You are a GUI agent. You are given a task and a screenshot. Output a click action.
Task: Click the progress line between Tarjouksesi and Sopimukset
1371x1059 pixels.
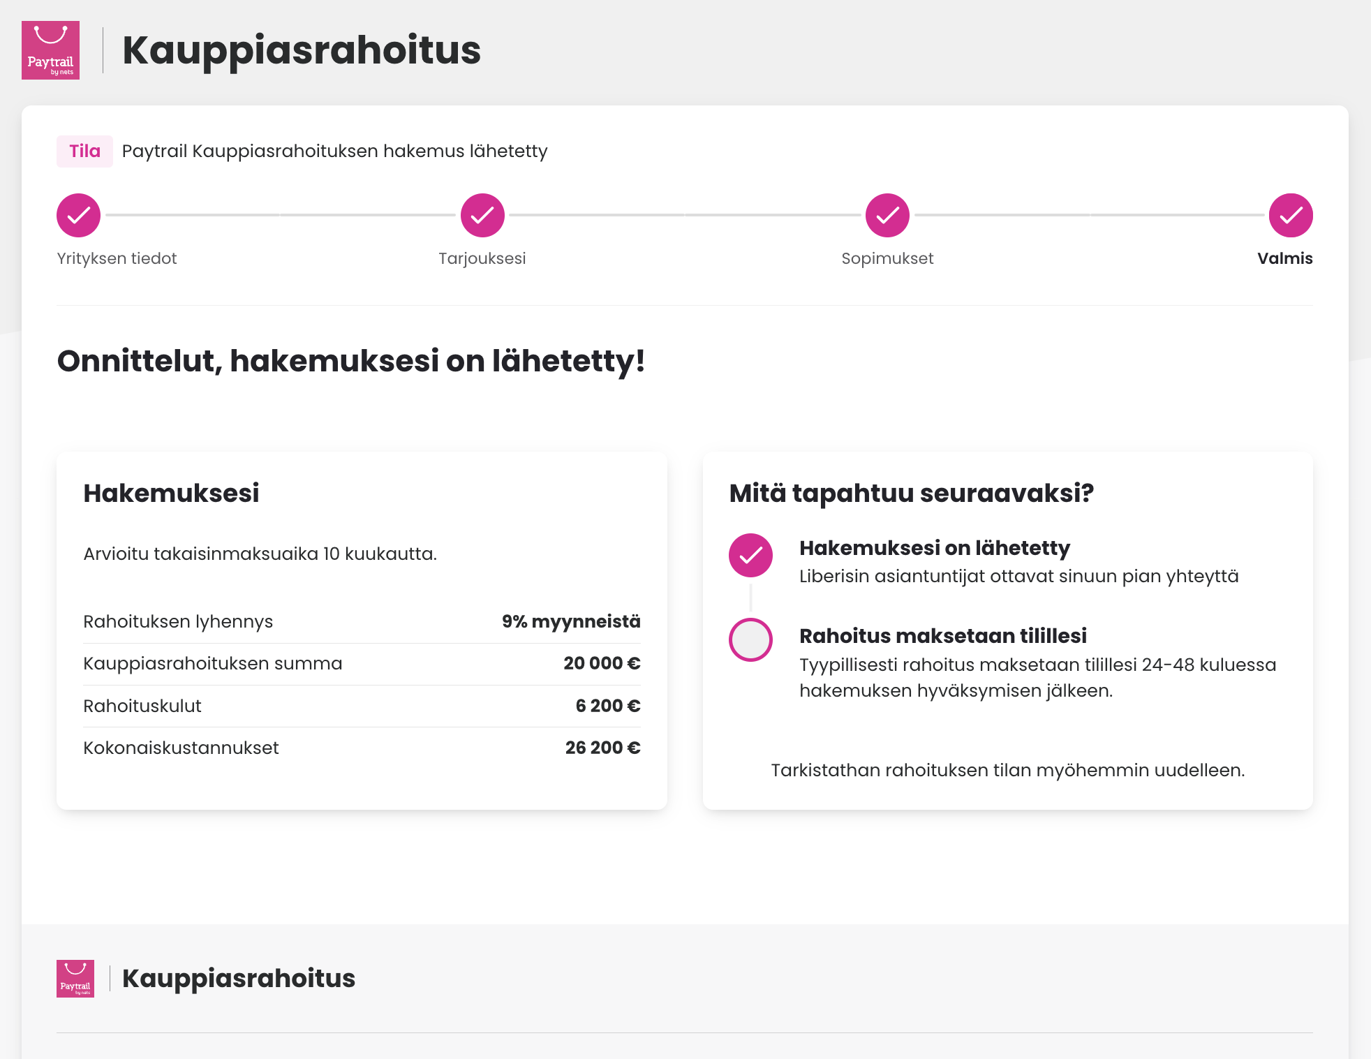pyautogui.click(x=685, y=215)
